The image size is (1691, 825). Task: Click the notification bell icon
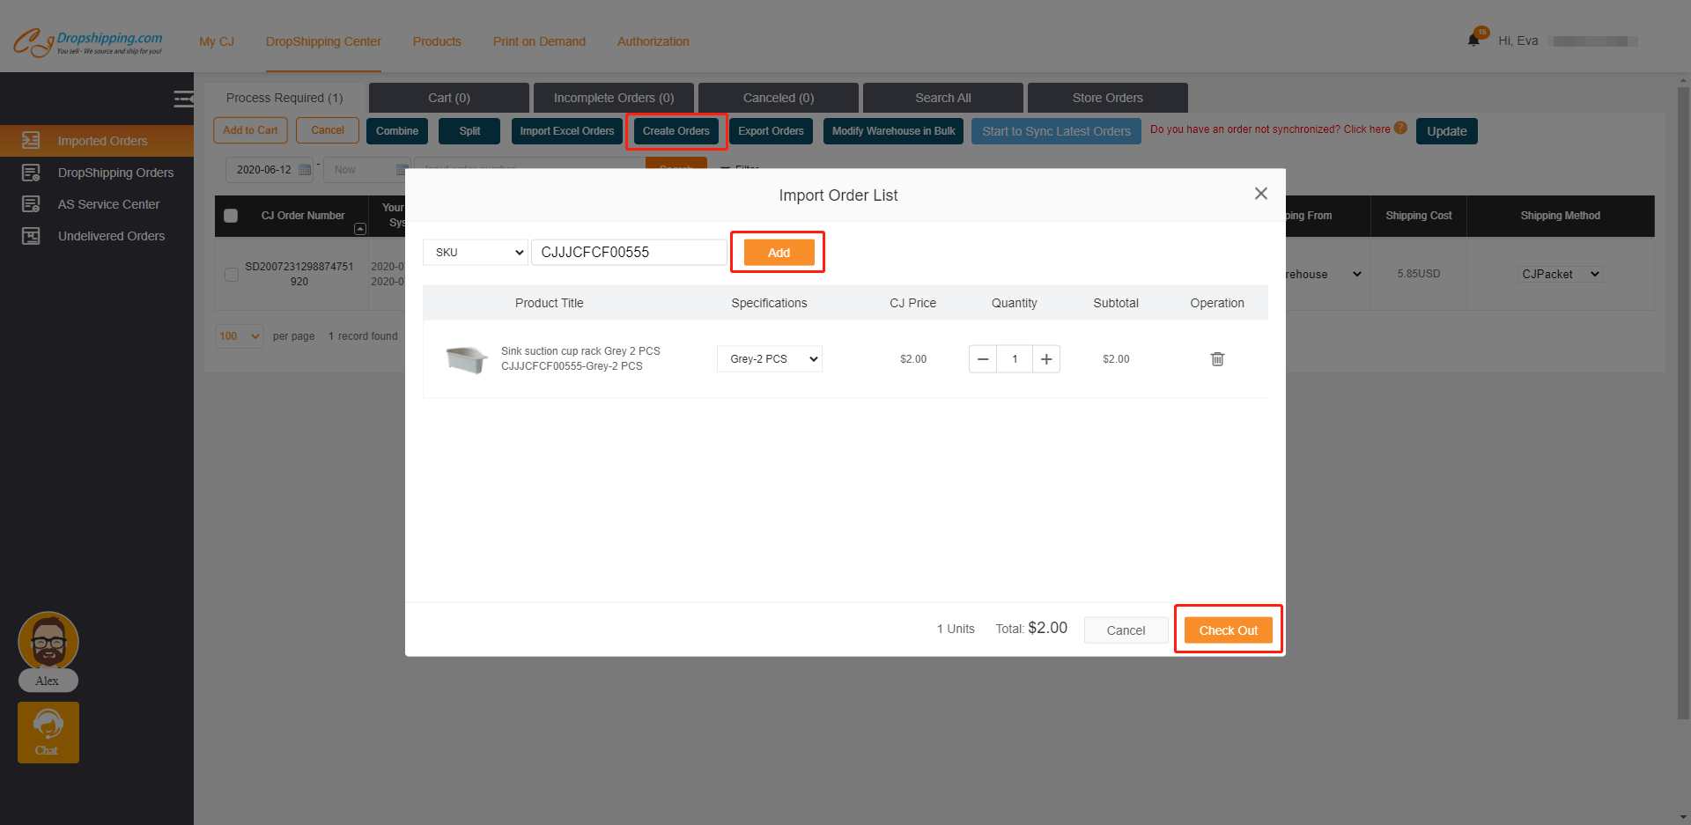[x=1473, y=40]
